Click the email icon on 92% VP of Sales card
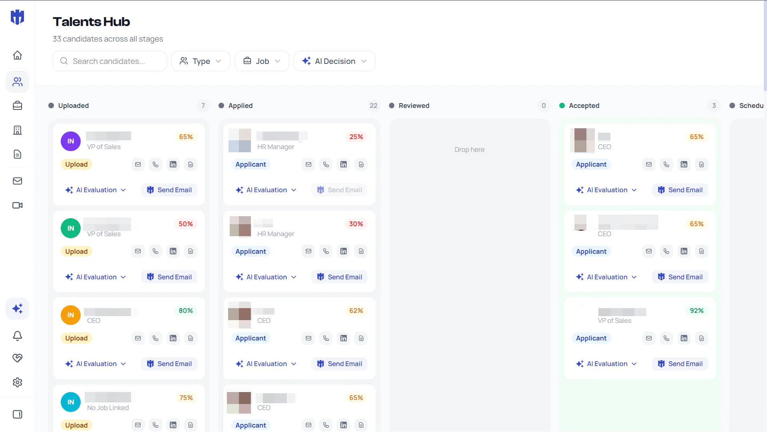Screen dimensions: 767x432 coord(649,338)
